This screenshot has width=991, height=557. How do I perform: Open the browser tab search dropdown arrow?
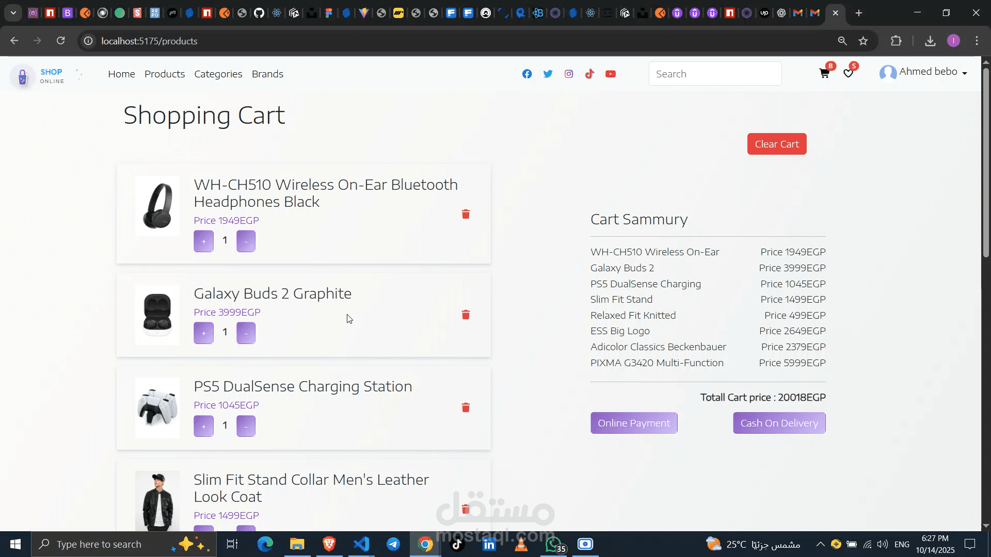(x=13, y=13)
